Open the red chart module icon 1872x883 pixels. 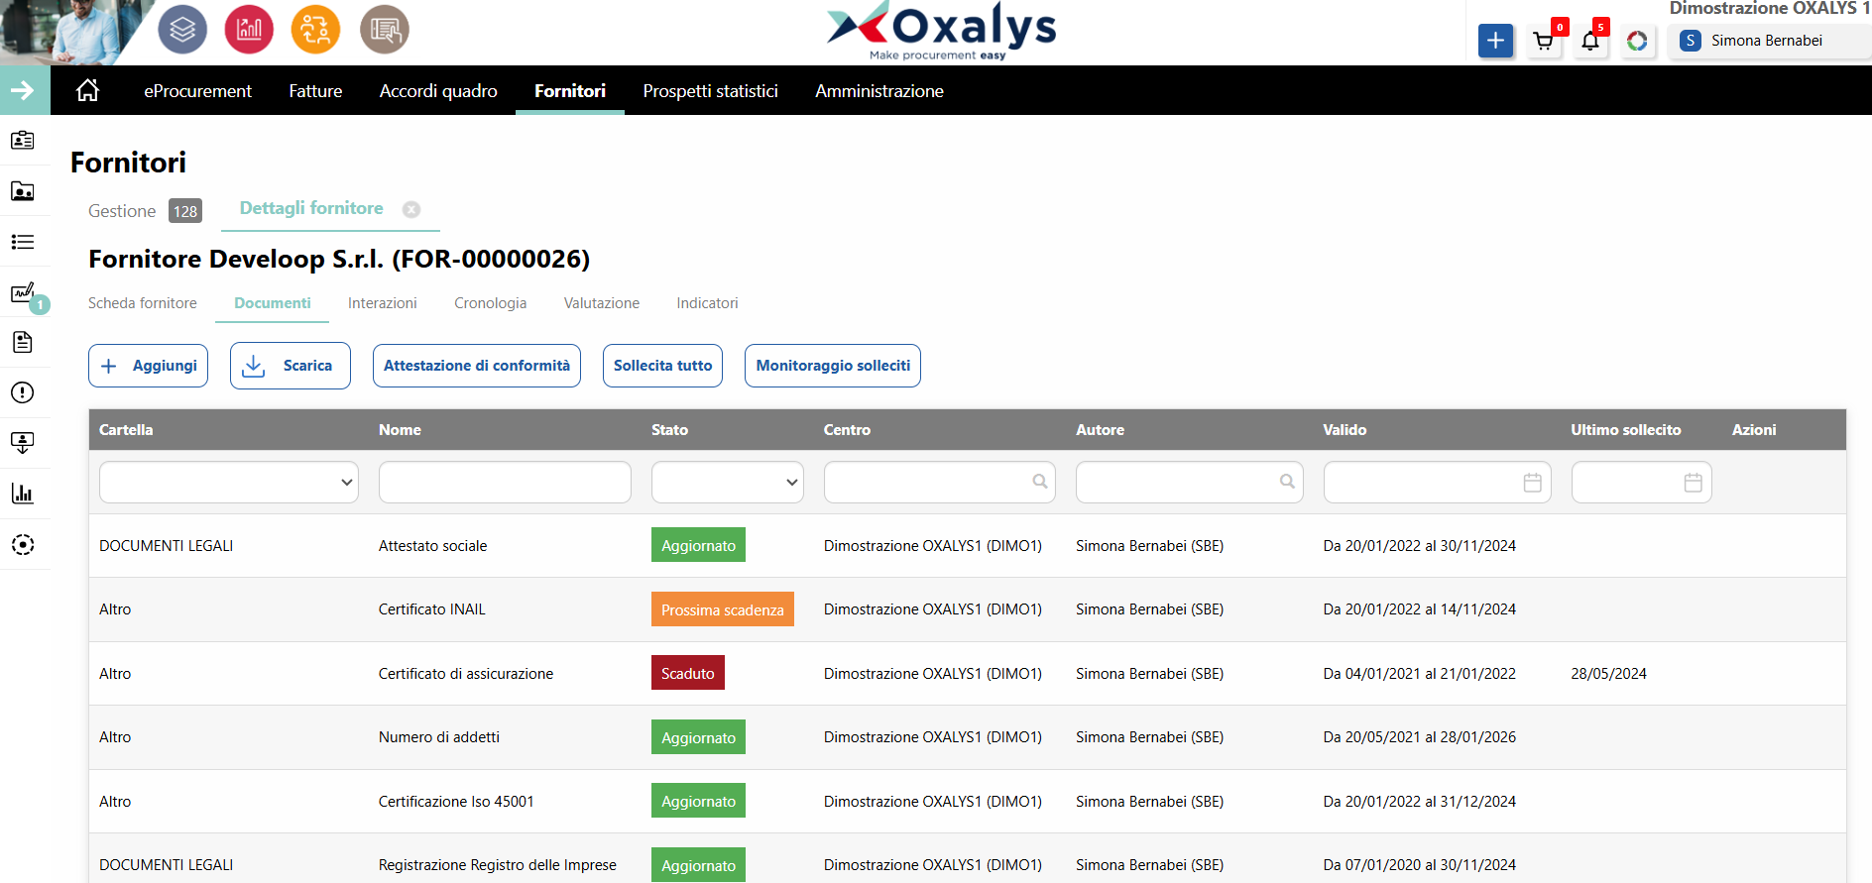[249, 30]
